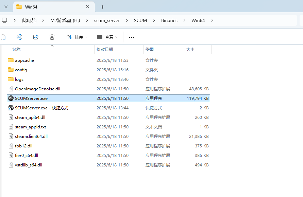Select appcache folder name
Screen dimensions: 303x197
(24, 60)
